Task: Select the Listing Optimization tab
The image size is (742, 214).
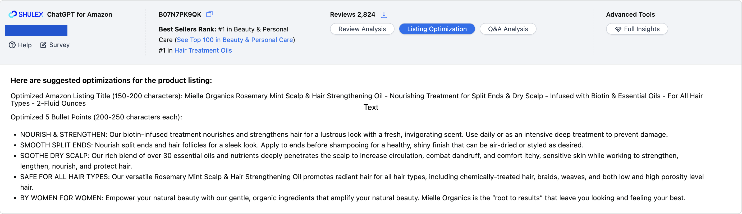Action: 437,29
